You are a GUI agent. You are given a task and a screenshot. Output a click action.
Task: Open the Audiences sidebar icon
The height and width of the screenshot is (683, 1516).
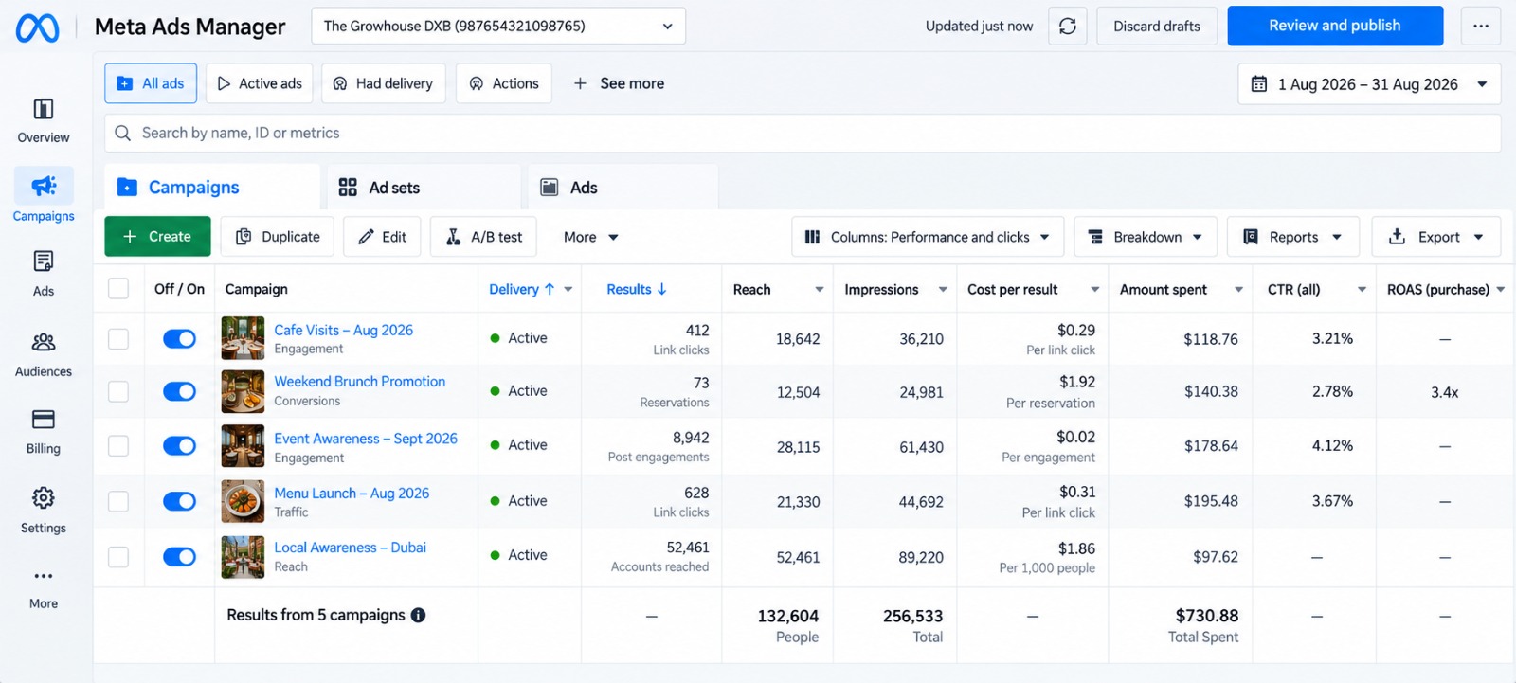[44, 342]
